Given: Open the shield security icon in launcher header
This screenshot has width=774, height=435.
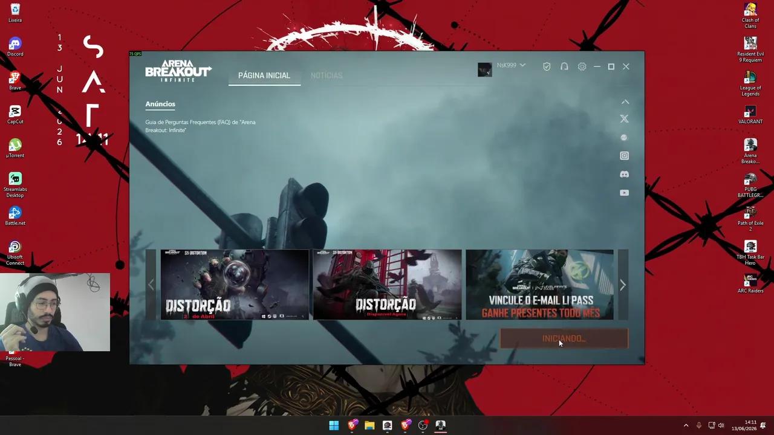Looking at the screenshot, I should 547,66.
